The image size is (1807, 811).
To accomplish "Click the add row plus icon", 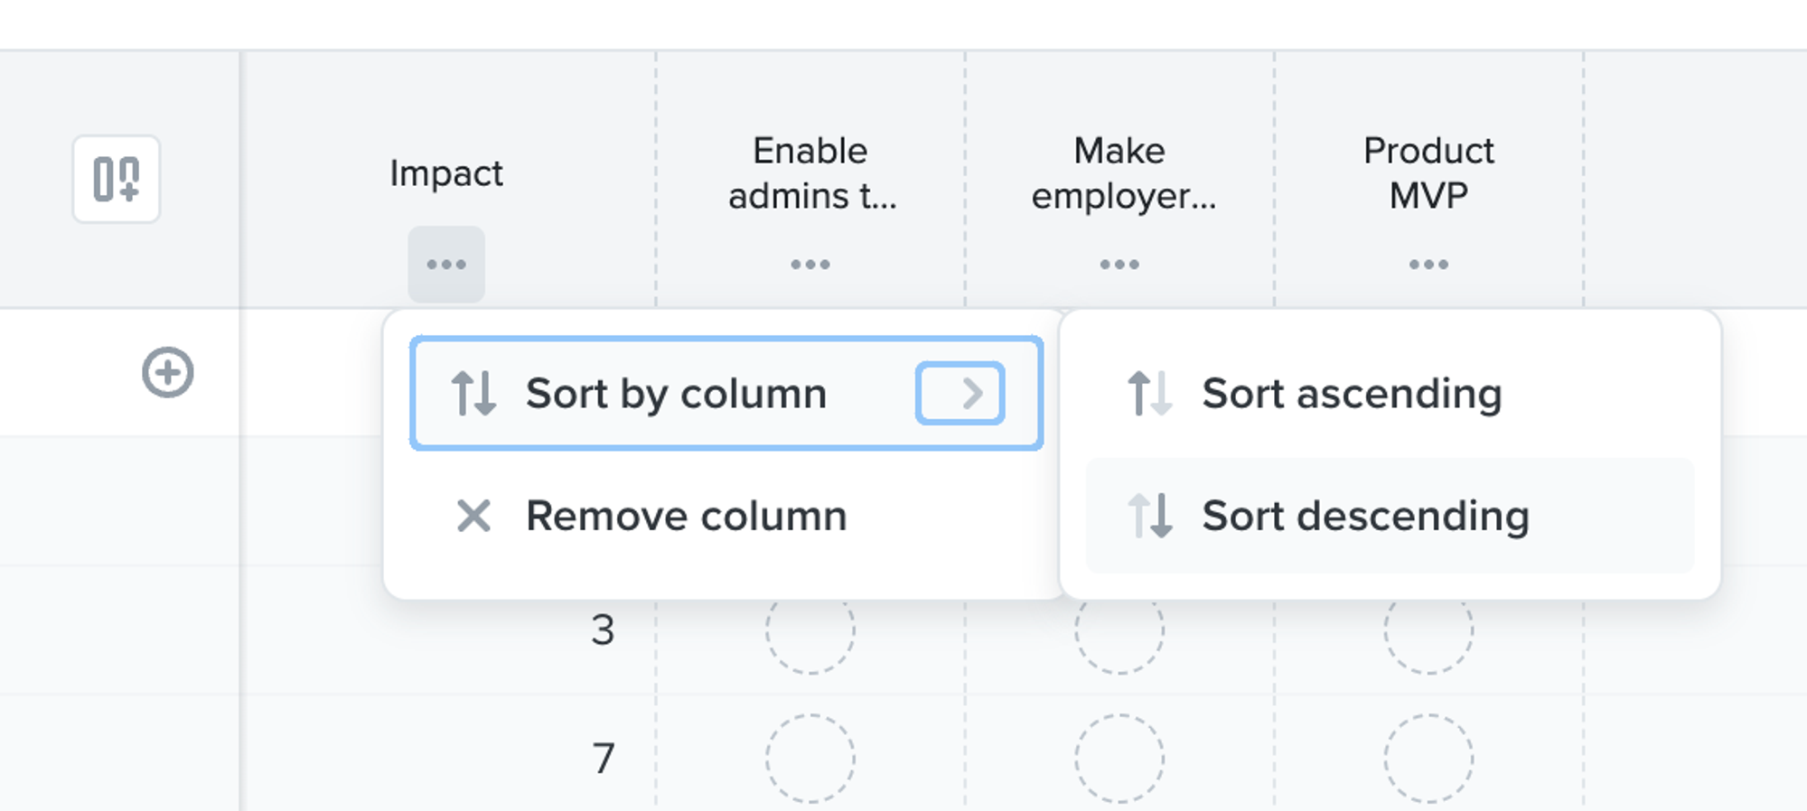I will click(166, 373).
